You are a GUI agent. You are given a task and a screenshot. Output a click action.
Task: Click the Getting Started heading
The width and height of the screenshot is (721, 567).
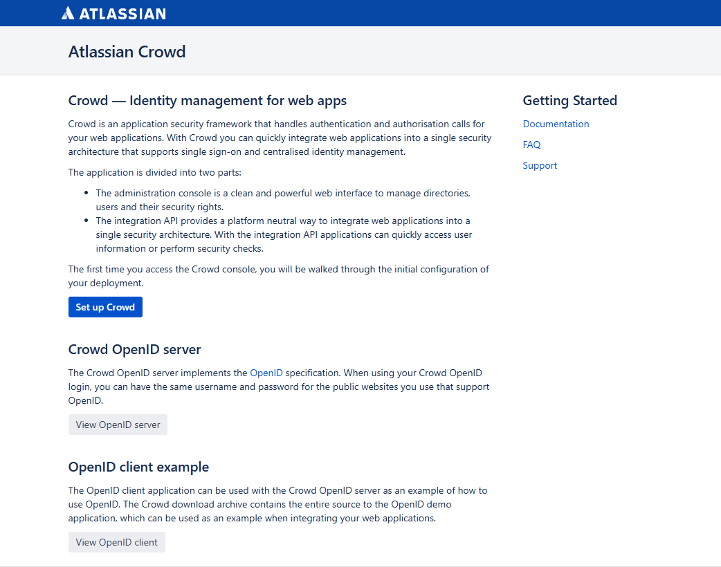coord(569,100)
